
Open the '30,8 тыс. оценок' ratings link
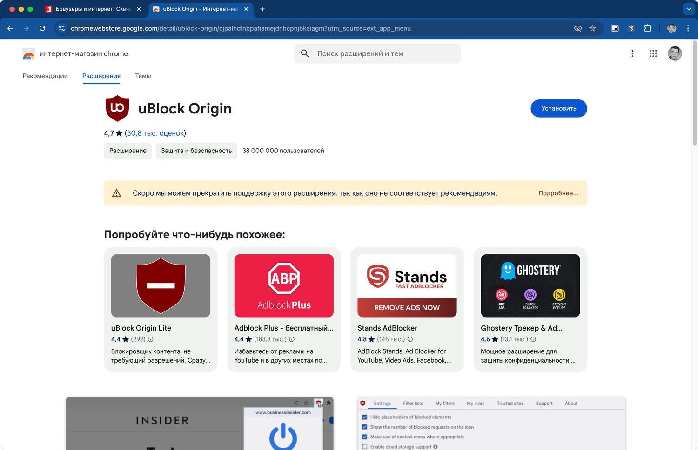click(x=155, y=133)
